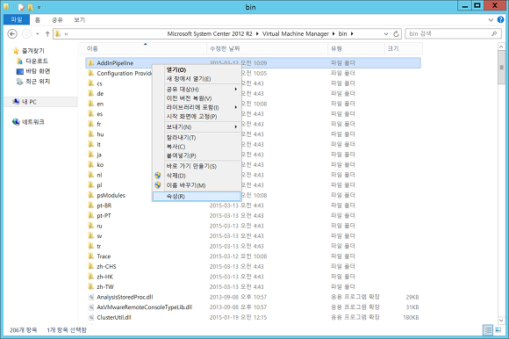Select the zh-CHS folder
The height and width of the screenshot is (339, 509).
106,267
